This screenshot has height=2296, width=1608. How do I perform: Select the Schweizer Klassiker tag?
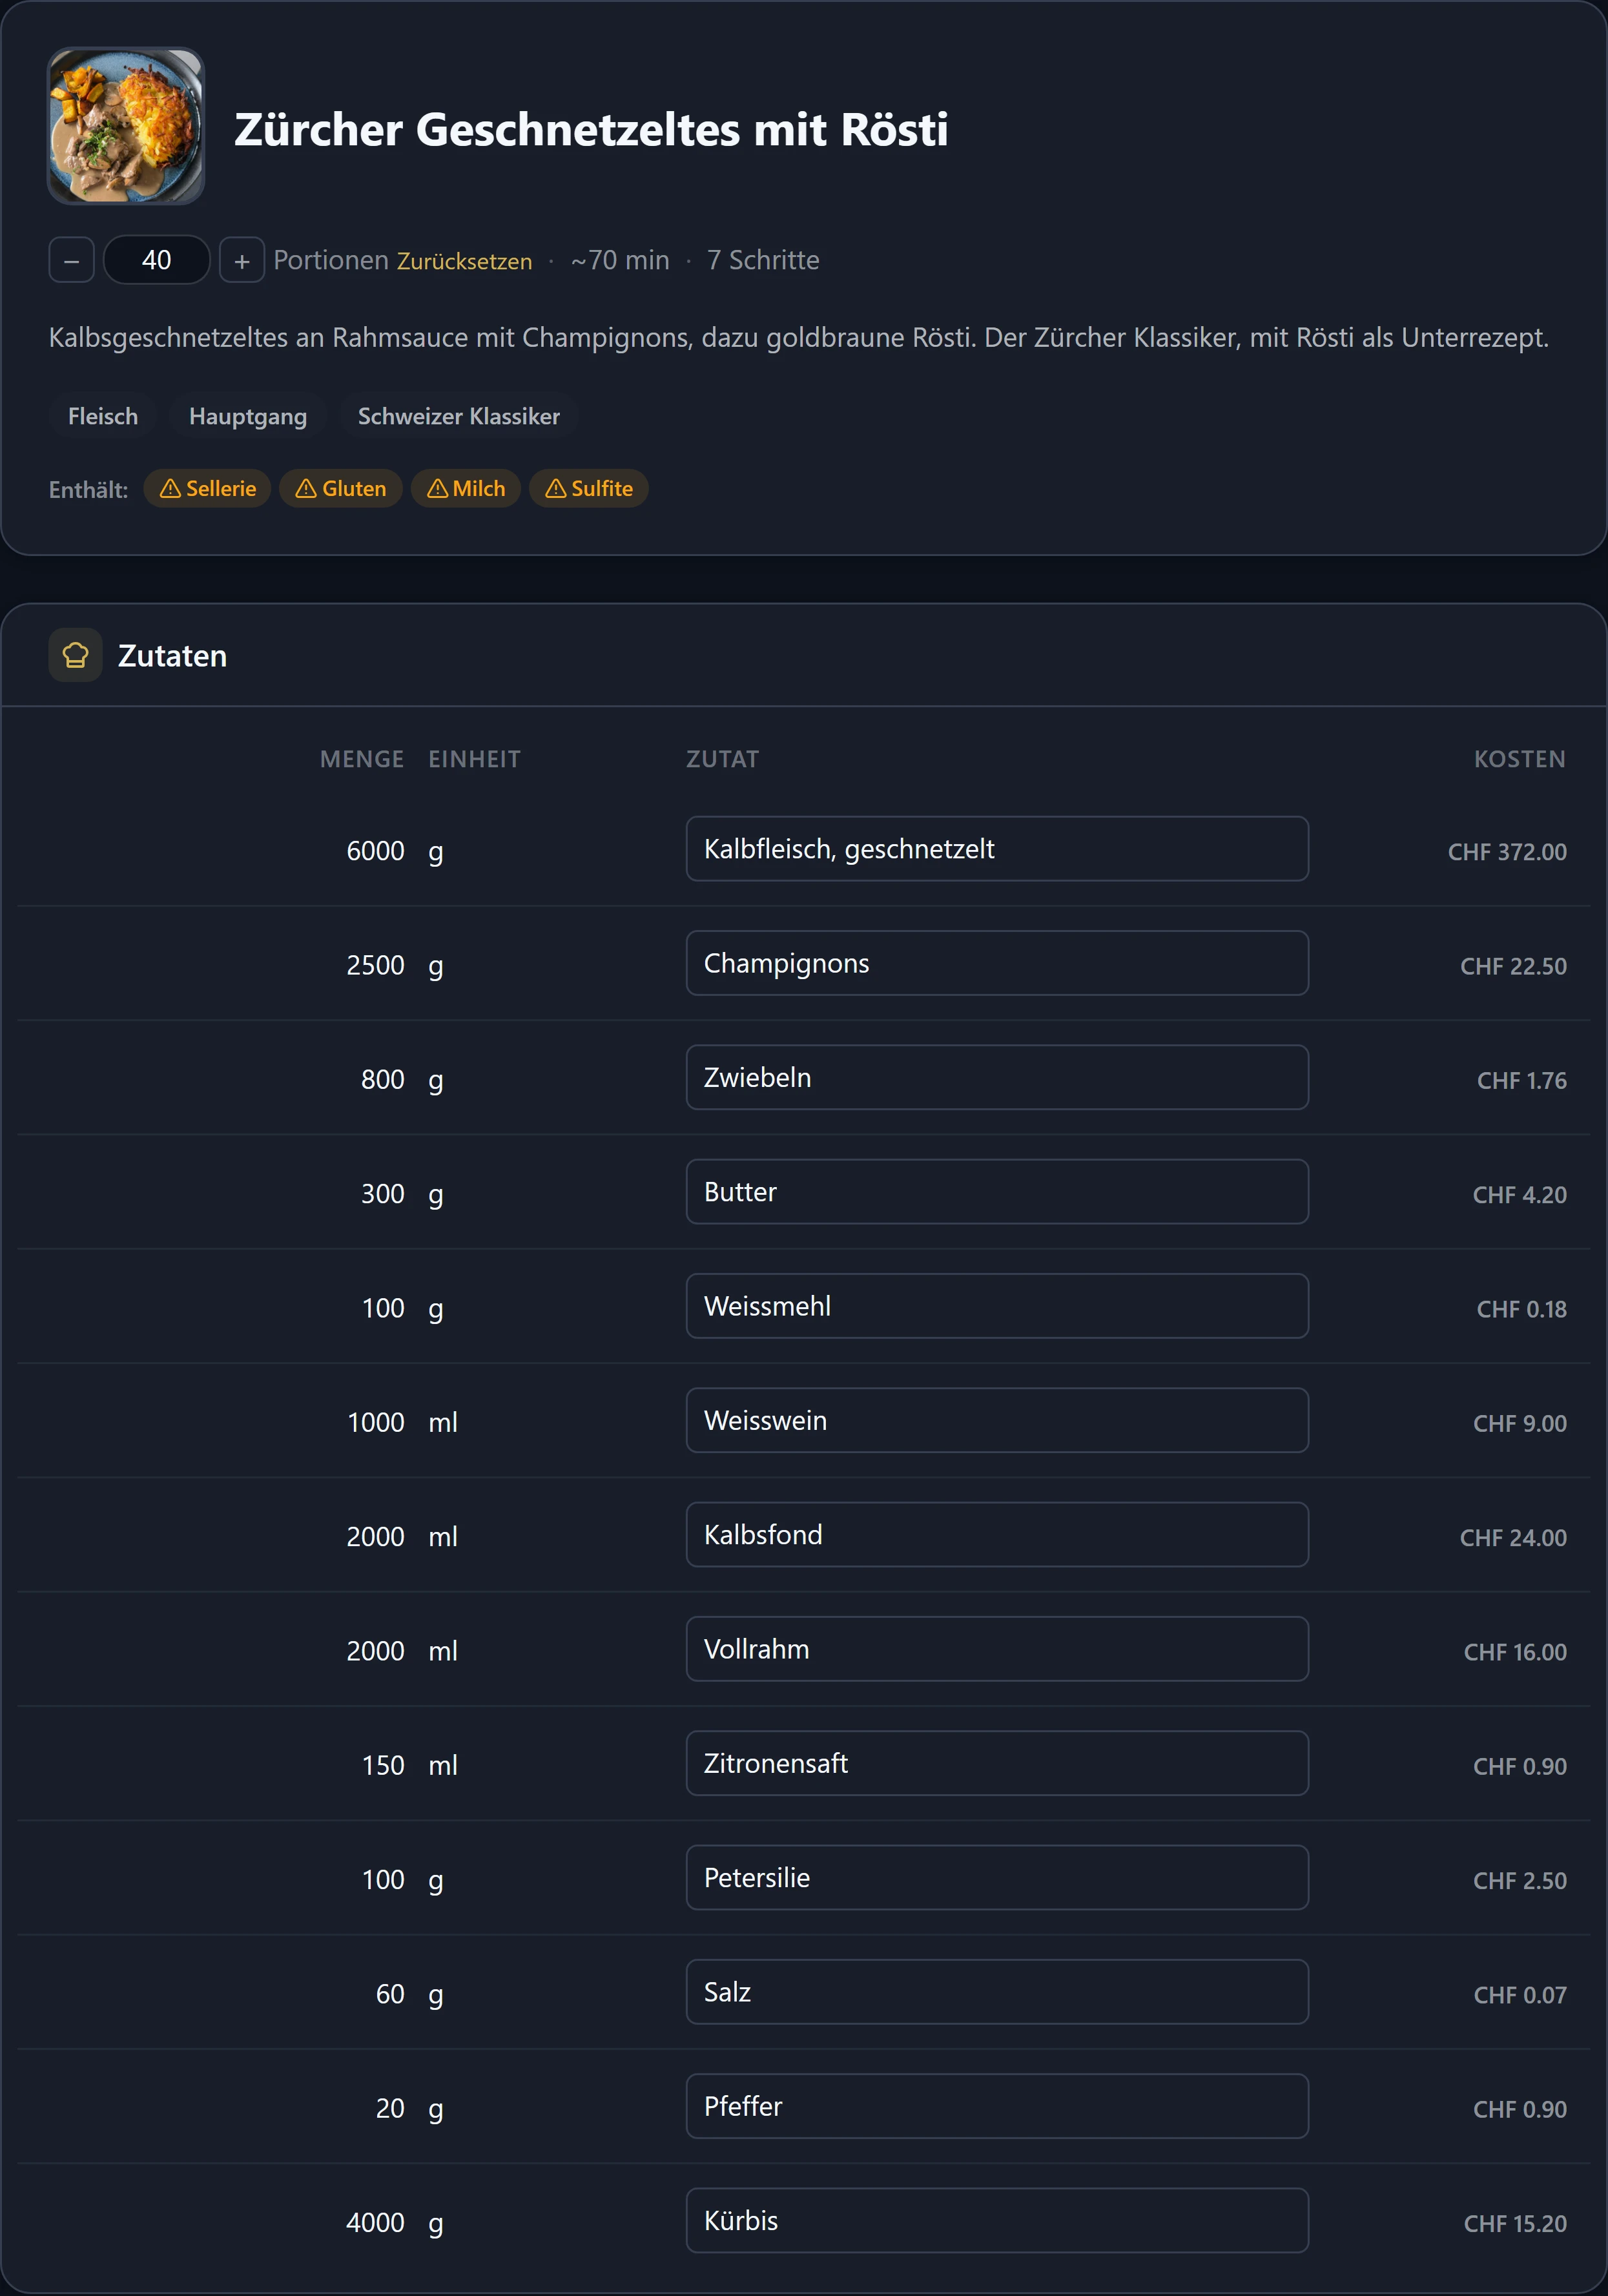(459, 416)
